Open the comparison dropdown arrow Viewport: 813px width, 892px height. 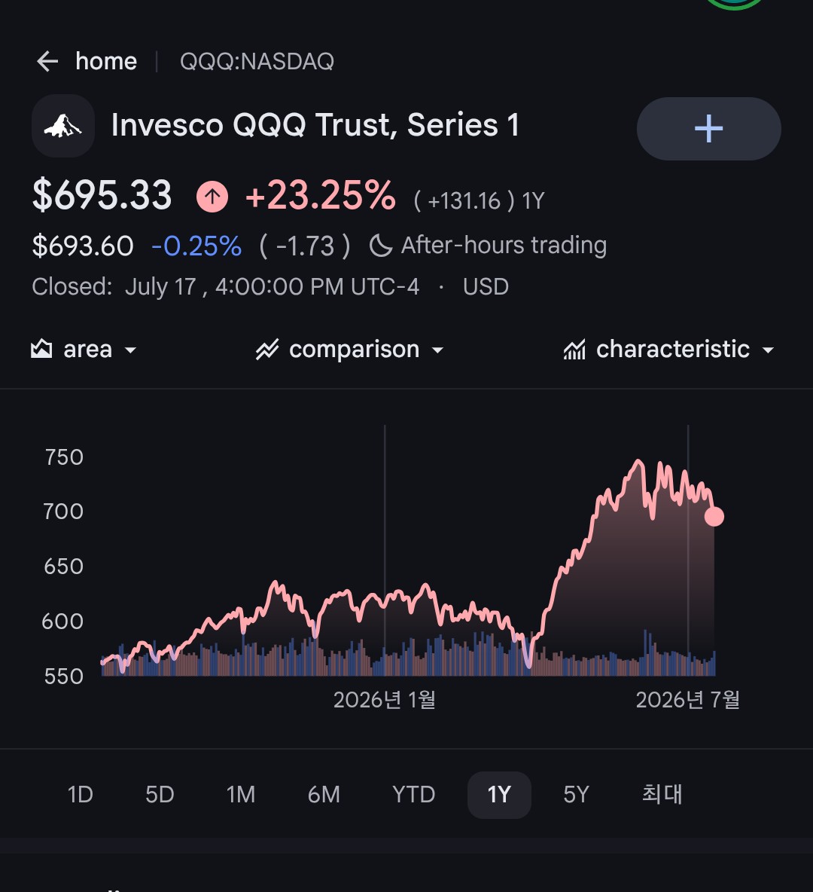pos(438,350)
